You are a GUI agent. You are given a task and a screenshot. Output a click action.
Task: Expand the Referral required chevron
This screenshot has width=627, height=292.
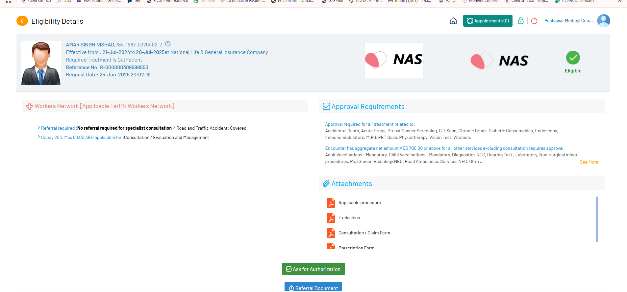click(x=39, y=128)
